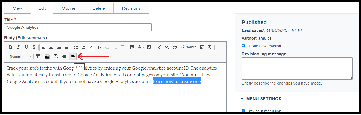Open the background color picker
361x115 pixels.
tap(150, 47)
